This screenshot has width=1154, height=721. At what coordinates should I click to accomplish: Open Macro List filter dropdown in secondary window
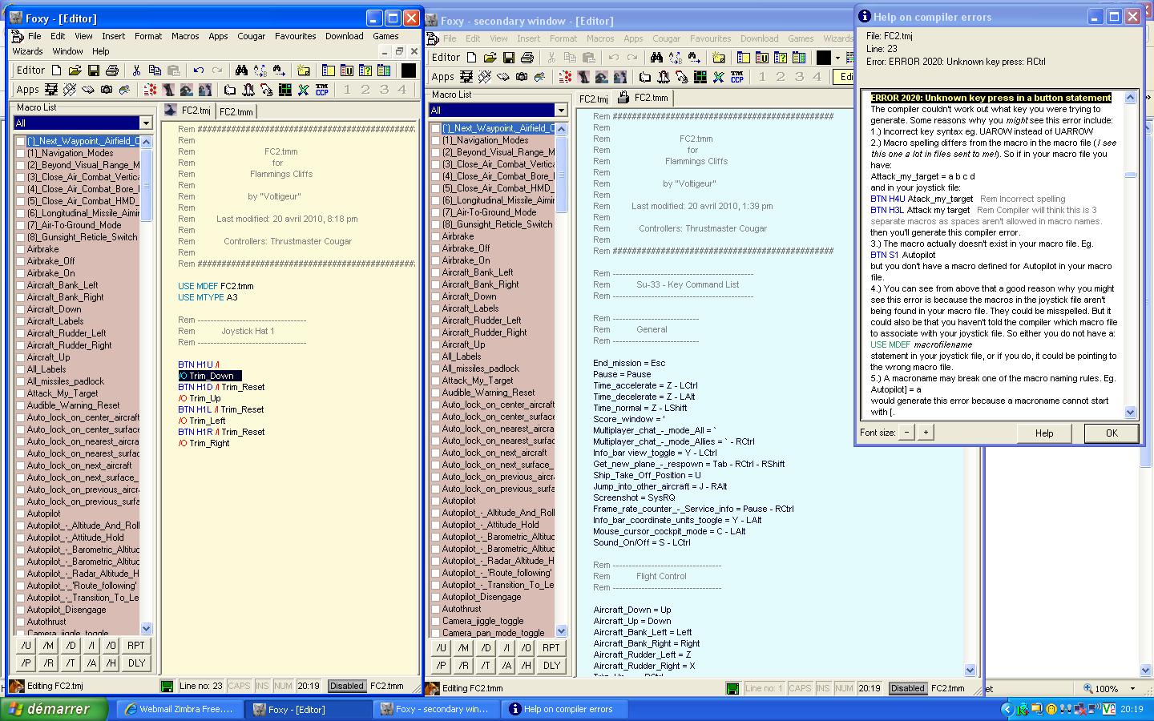click(x=560, y=110)
